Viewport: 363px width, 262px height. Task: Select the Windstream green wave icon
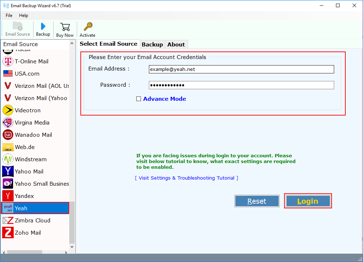[x=8, y=159]
